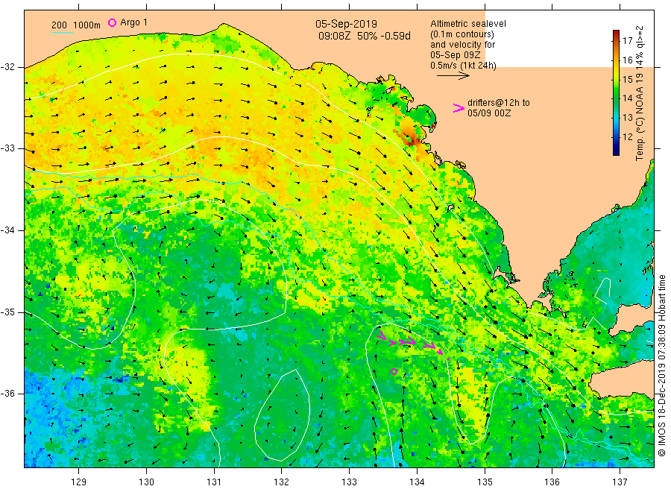
Task: Click the 12 value on temperature scale
Action: 627,137
